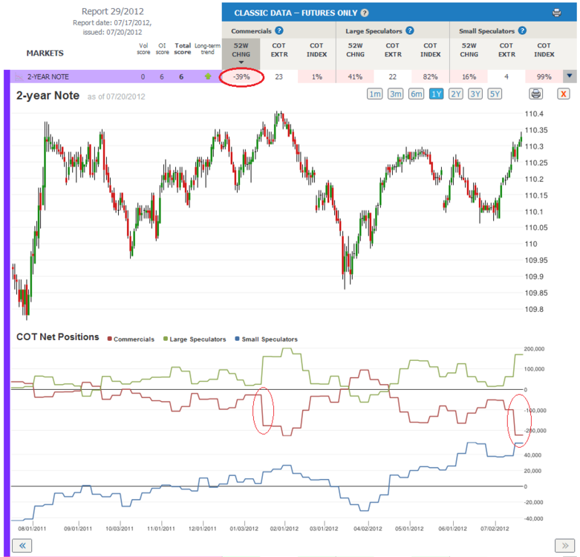Select the 1Y chart timeframe

point(437,94)
